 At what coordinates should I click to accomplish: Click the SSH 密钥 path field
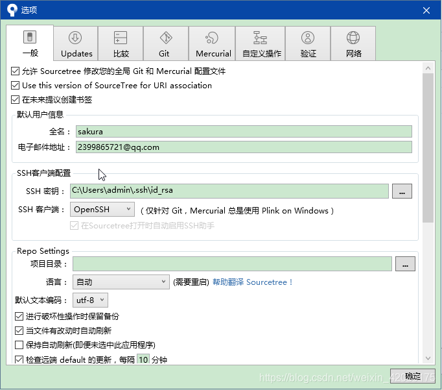pos(229,191)
